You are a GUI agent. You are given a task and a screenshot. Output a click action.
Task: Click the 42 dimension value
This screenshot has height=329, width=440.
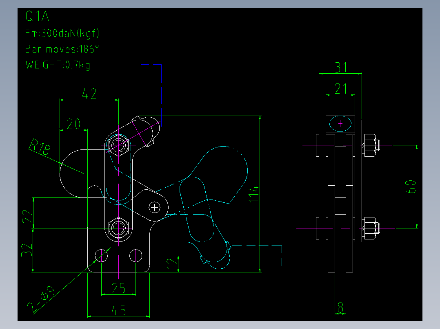[x=89, y=94]
